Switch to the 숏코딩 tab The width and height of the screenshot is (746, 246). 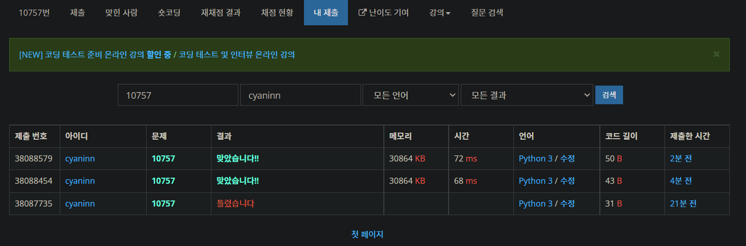(169, 13)
